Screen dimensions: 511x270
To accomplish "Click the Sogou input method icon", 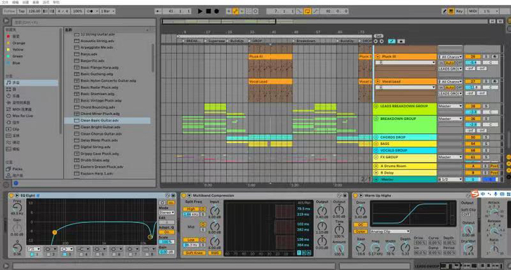I will 475,194.
